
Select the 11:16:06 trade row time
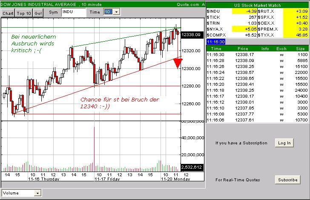click(215, 120)
